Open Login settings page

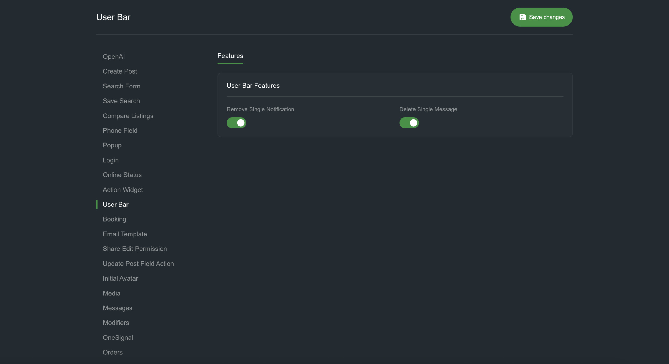tap(111, 160)
